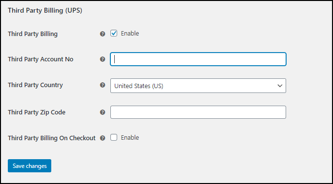
Task: Click the Save changes button
Action: pos(29,166)
